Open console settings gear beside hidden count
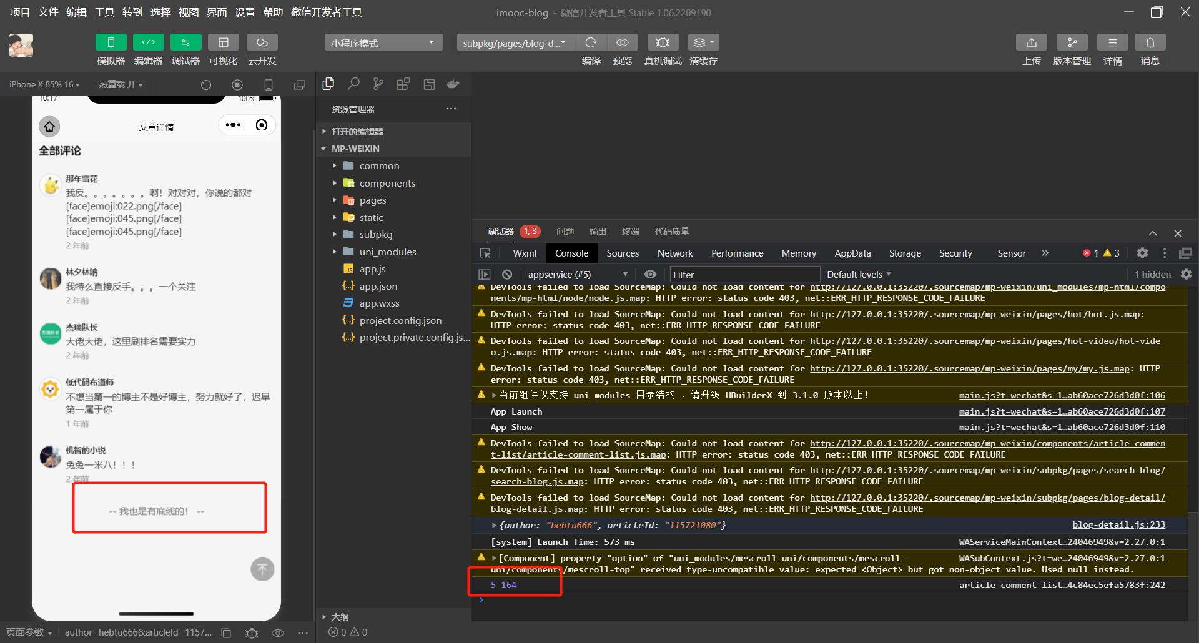Viewport: 1199px width, 643px height. tap(1186, 274)
